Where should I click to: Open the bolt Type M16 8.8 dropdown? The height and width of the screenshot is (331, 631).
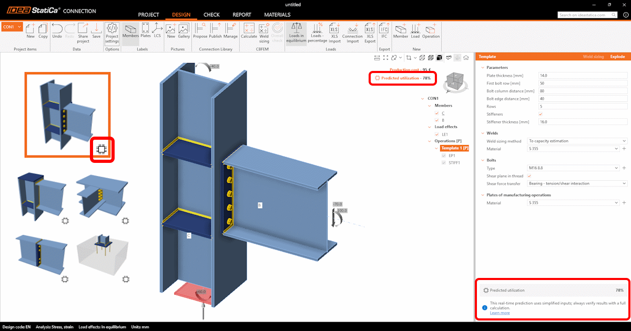click(574, 168)
